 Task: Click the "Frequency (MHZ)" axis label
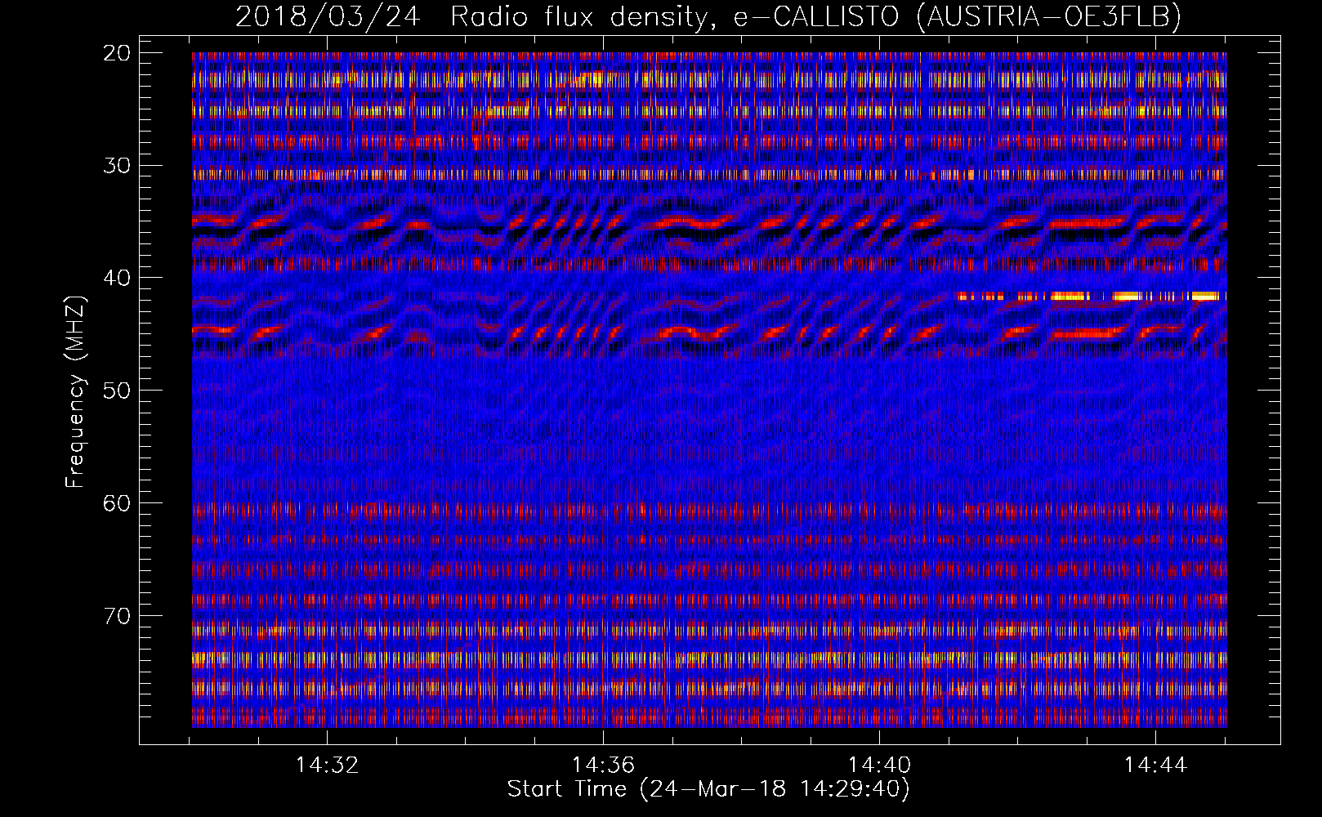[74, 392]
